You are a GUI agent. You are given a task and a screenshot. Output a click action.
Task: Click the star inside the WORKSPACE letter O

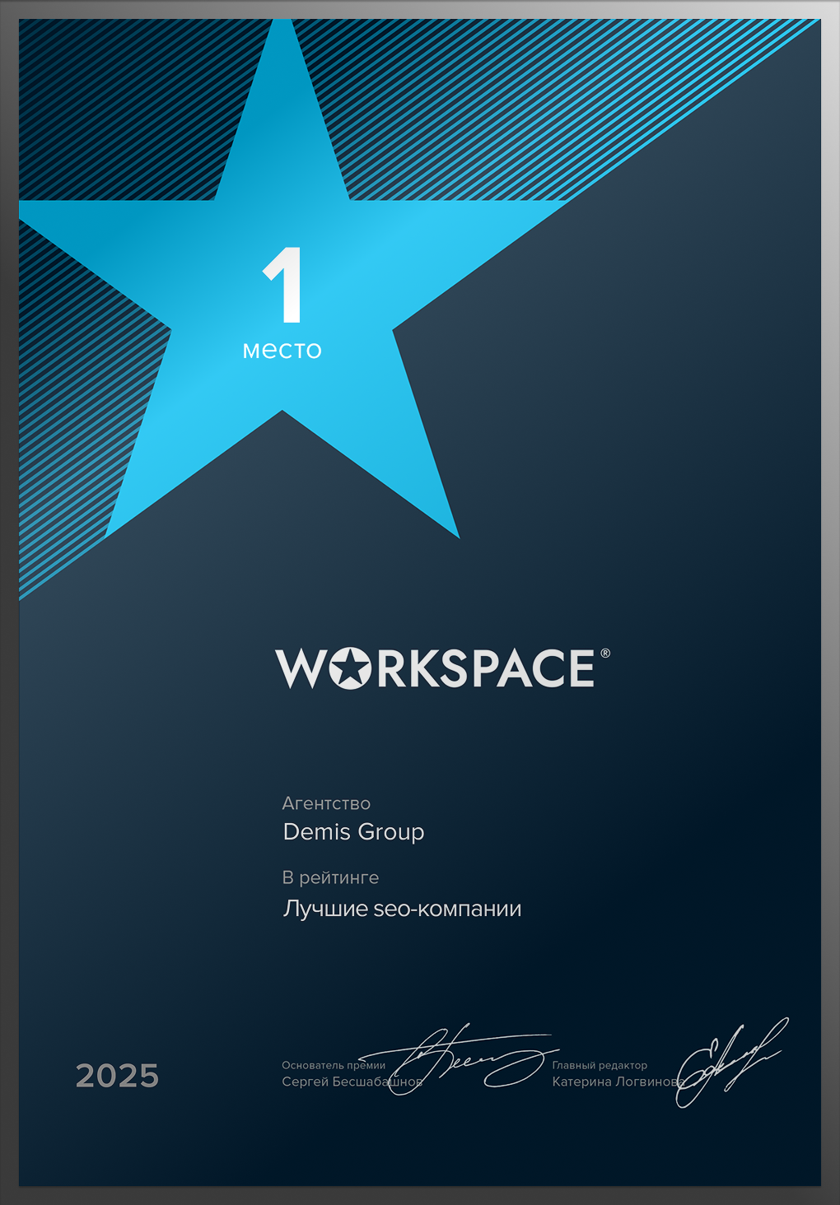click(350, 668)
